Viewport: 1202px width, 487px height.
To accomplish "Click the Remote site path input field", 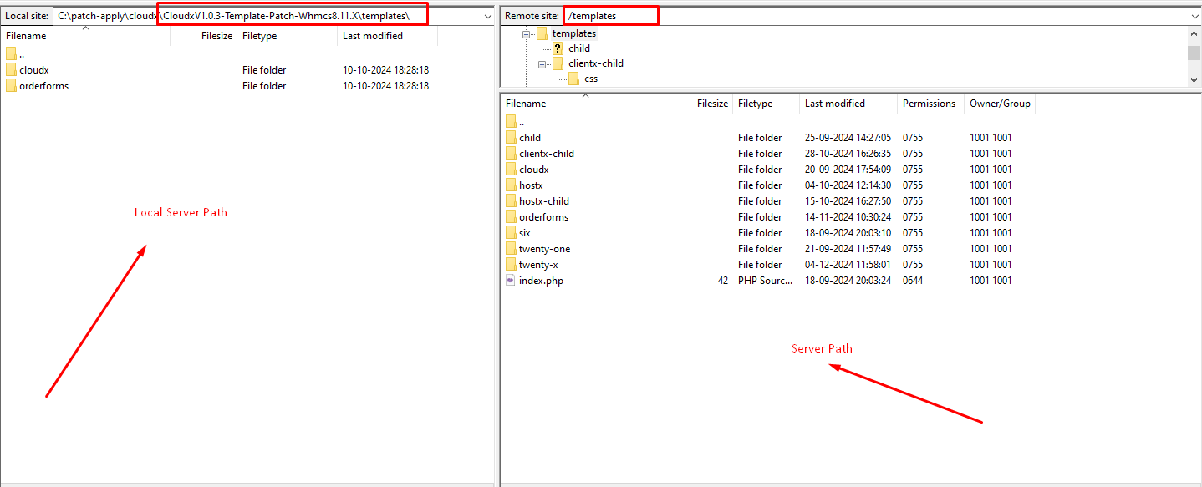I will (878, 16).
